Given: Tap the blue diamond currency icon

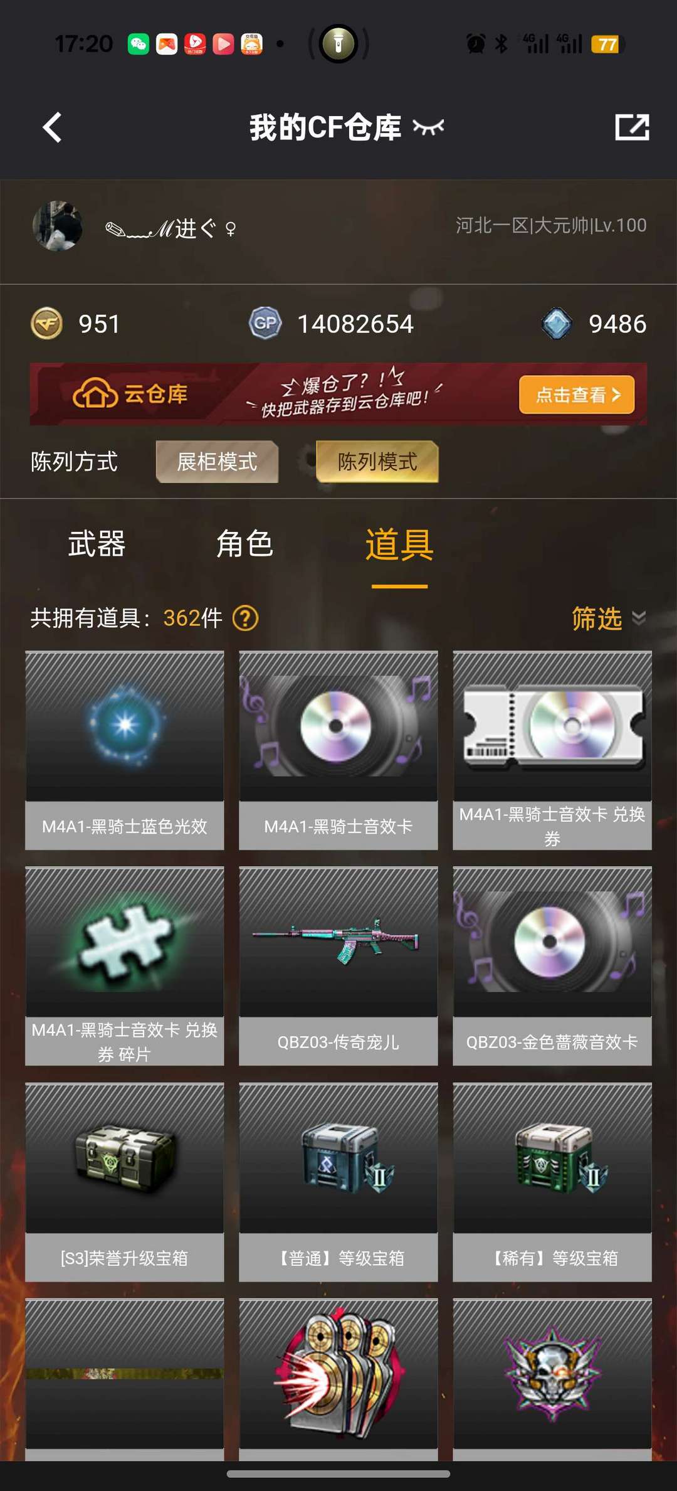Looking at the screenshot, I should [x=557, y=324].
